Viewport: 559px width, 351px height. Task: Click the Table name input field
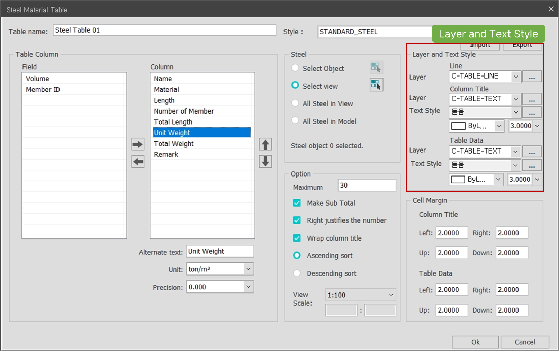pyautogui.click(x=164, y=30)
